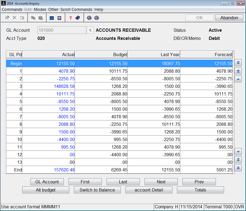Click the OK button
The width and height of the screenshot is (246, 211).
199,18
